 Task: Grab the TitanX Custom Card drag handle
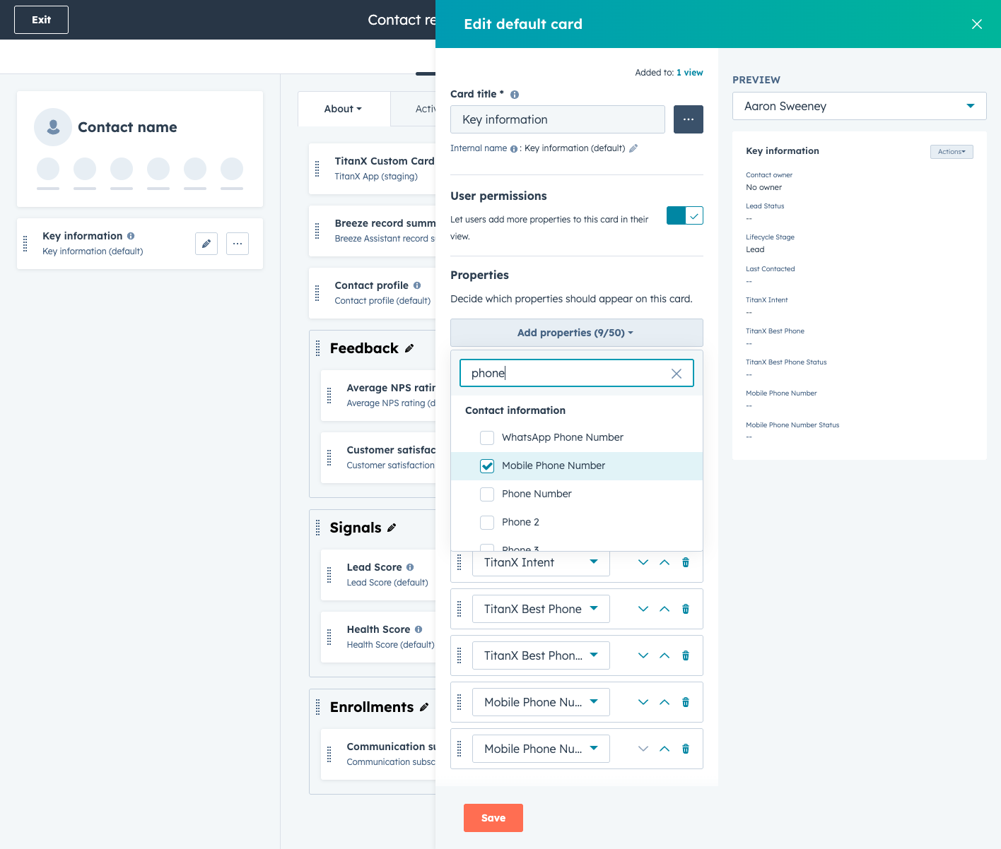[317, 169]
